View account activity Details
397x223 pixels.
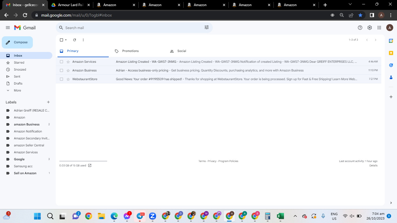pos(373,166)
